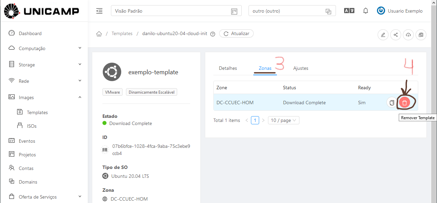This screenshot has height=203, width=437.
Task: Click the Atualizar refresh button
Action: pos(236,33)
